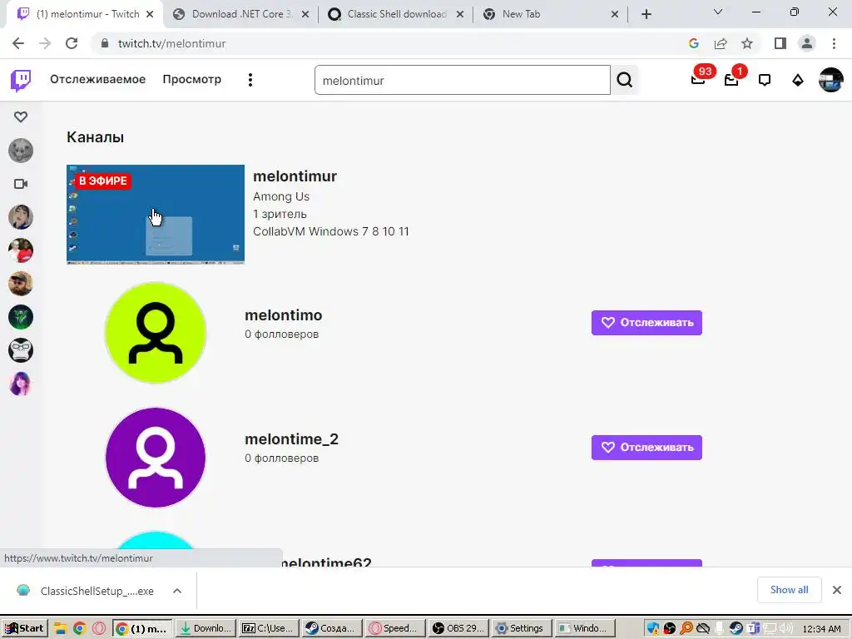Open melontime_2 channel name link
The image size is (852, 639).
click(291, 439)
